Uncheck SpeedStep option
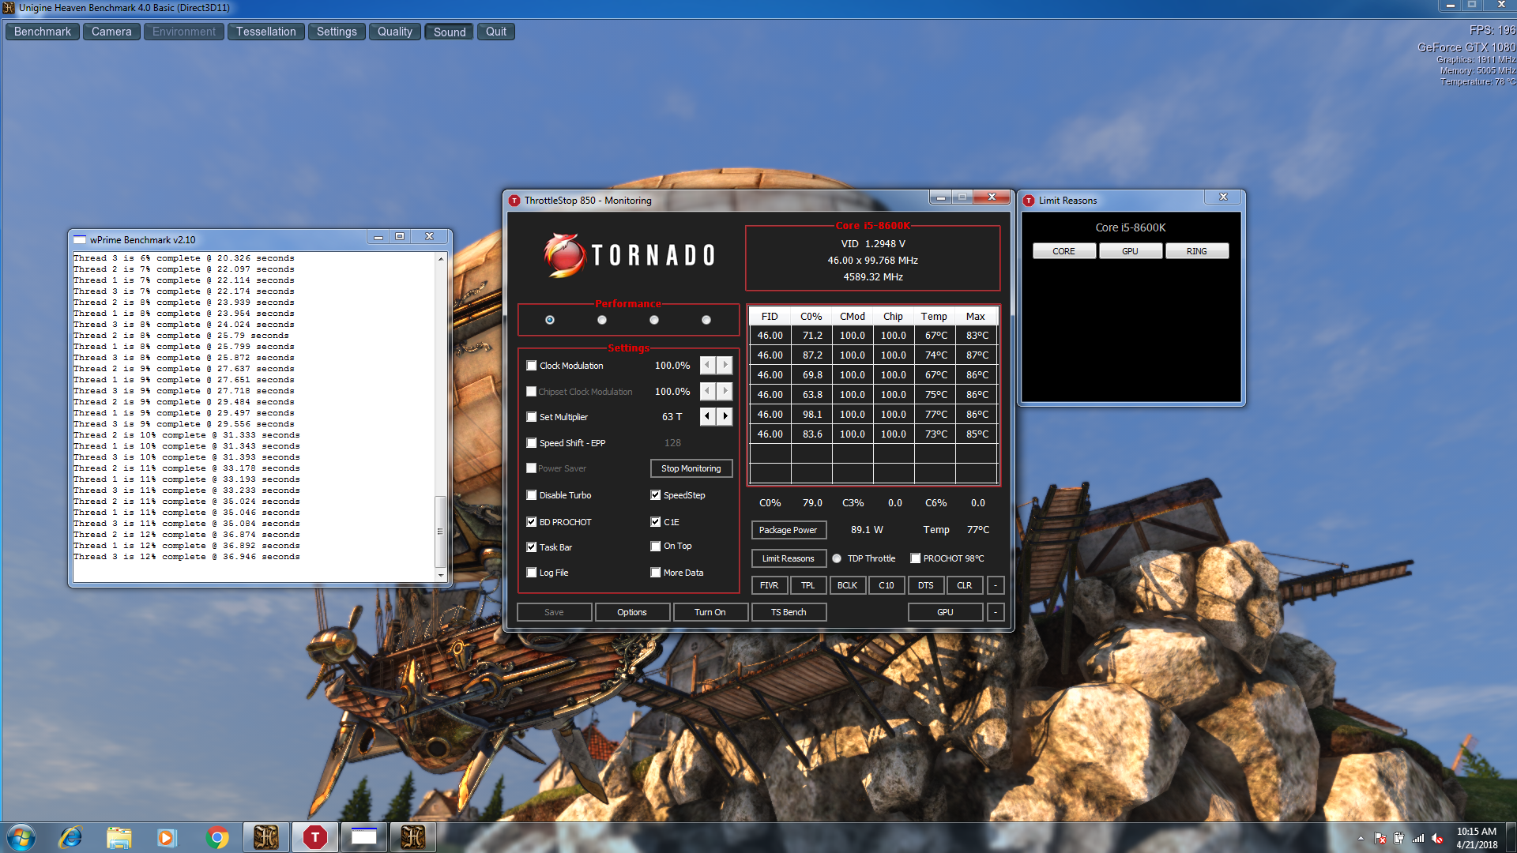Image resolution: width=1517 pixels, height=853 pixels. pyautogui.click(x=656, y=495)
